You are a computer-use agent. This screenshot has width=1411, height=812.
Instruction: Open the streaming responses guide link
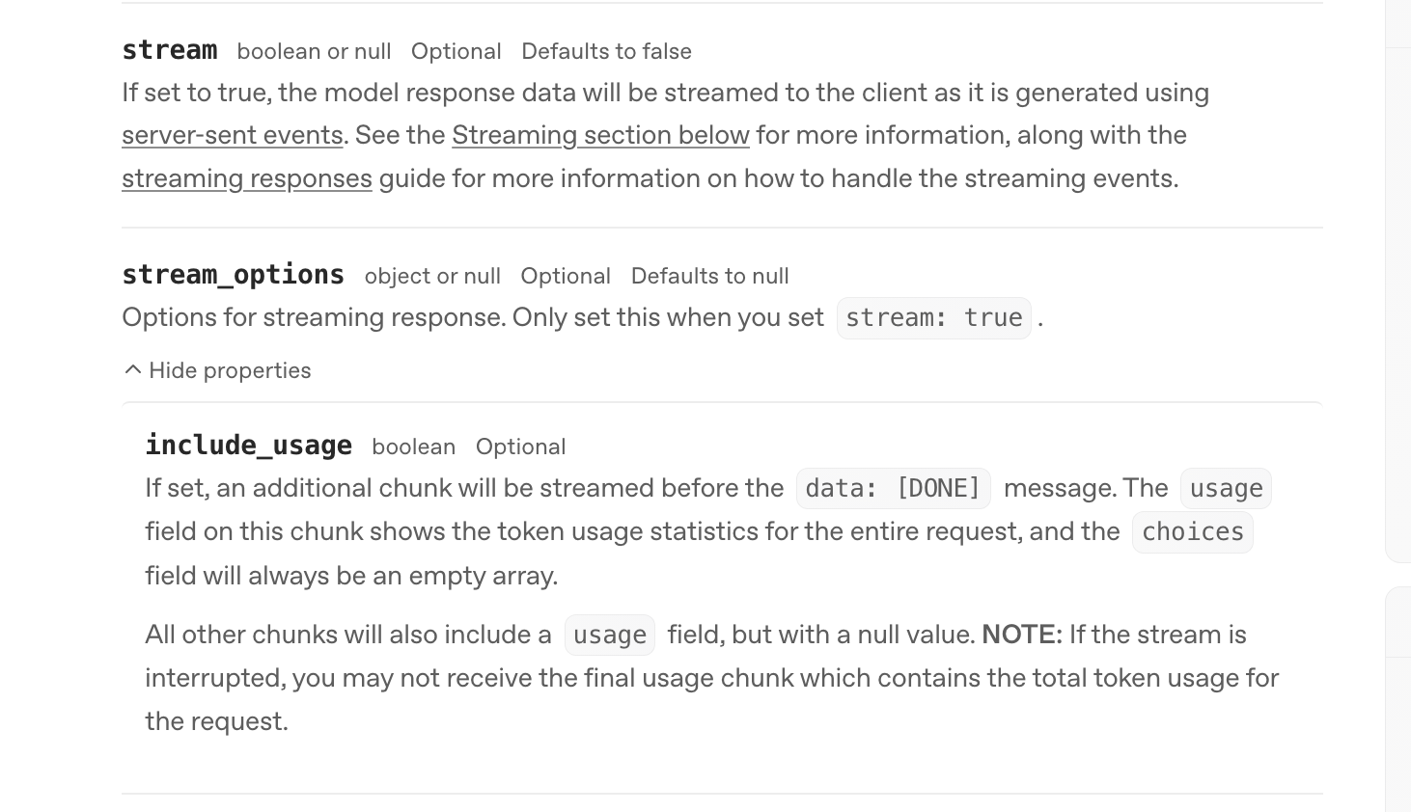click(x=246, y=178)
